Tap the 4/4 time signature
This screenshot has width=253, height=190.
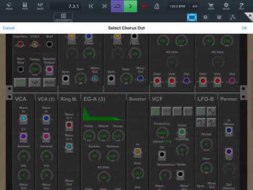tap(195, 6)
